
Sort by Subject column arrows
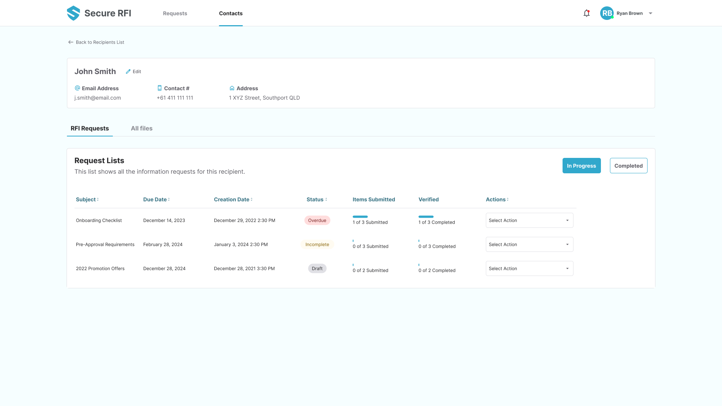coord(98,200)
